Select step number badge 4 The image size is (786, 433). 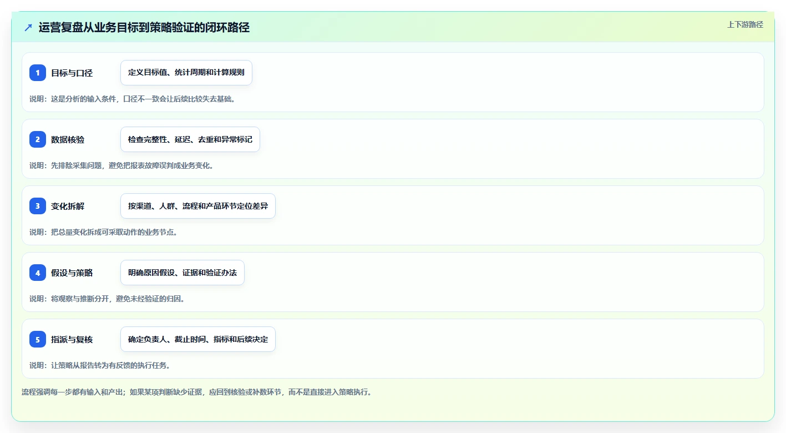38,273
